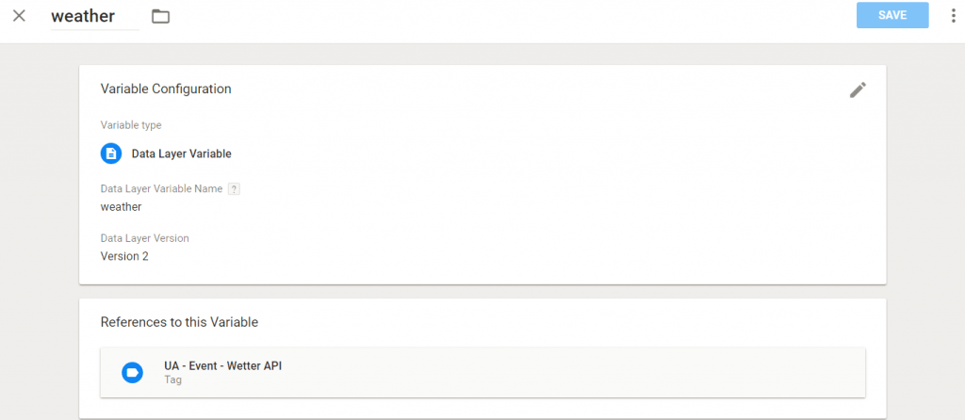Click the folder icon beside variable name
Viewport: 965px width, 420px height.
pyautogui.click(x=160, y=16)
